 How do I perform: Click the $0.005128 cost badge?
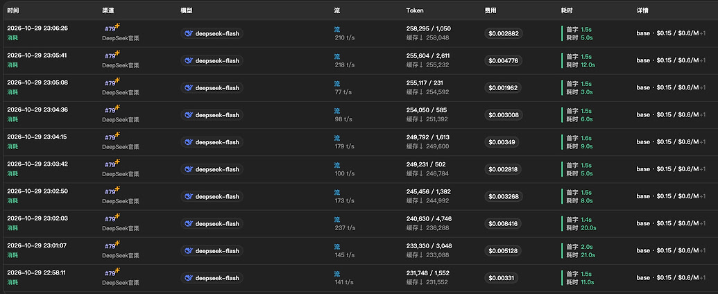(503, 251)
